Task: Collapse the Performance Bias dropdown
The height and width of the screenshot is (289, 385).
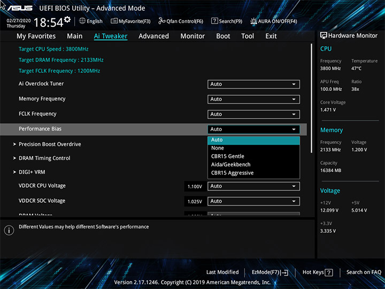Action: [x=253, y=130]
